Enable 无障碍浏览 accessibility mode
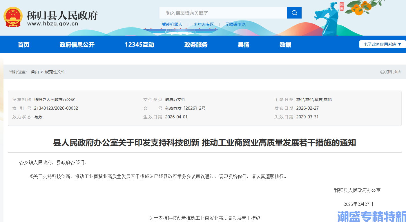This screenshot has height=222, width=406. [x=235, y=24]
